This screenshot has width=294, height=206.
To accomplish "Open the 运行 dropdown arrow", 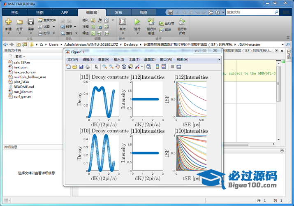I will click(x=137, y=33).
